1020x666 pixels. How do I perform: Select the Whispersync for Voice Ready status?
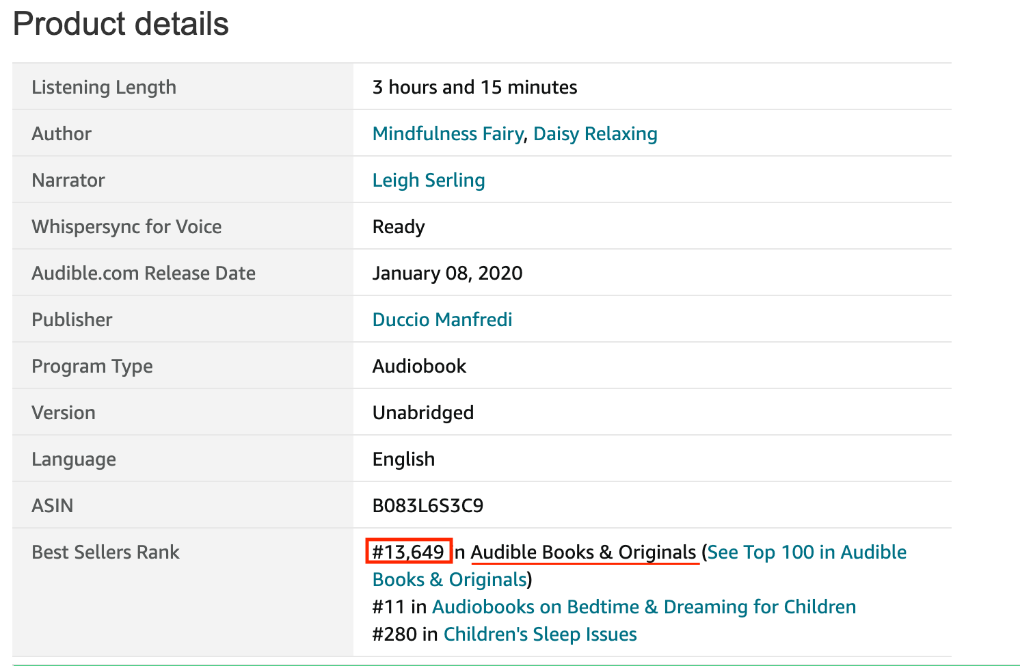click(x=399, y=226)
